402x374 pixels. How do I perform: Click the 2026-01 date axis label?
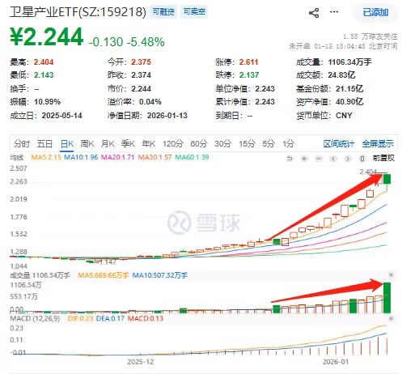[336, 362]
